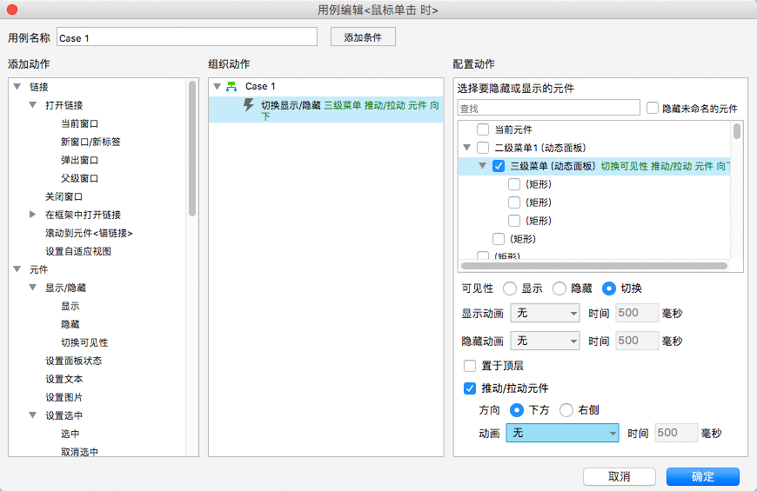Check the 二级菜单1 (动态面板) checkbox

point(483,148)
